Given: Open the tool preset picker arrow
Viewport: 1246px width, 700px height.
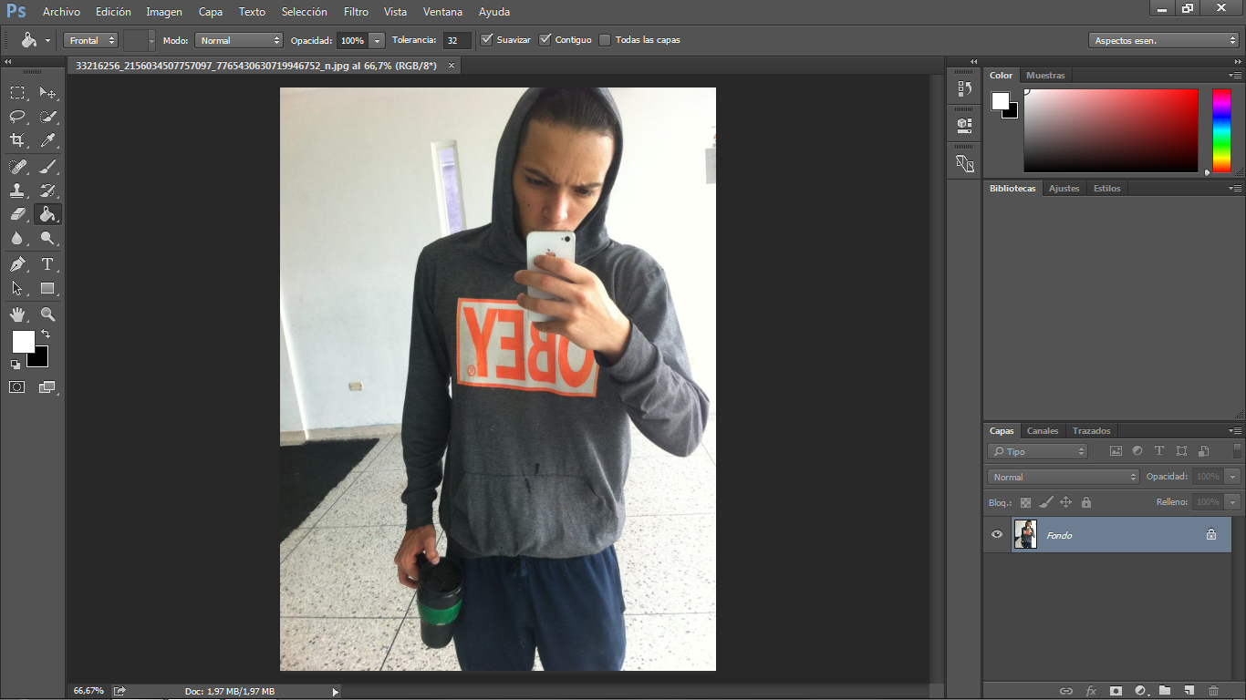Looking at the screenshot, I should (x=47, y=40).
